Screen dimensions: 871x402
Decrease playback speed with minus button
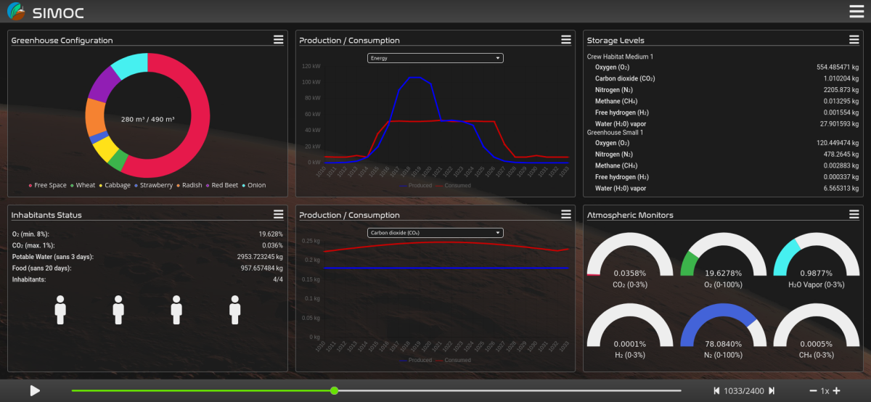(813, 391)
